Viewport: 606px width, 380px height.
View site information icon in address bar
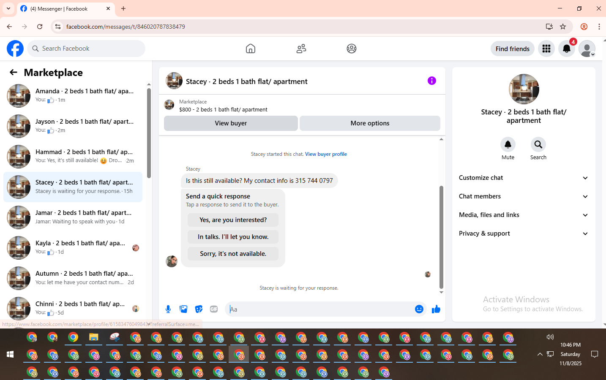(58, 27)
